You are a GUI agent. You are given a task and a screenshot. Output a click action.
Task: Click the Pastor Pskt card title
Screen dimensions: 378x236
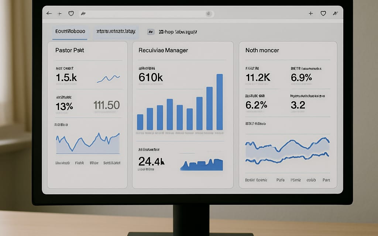coord(70,50)
